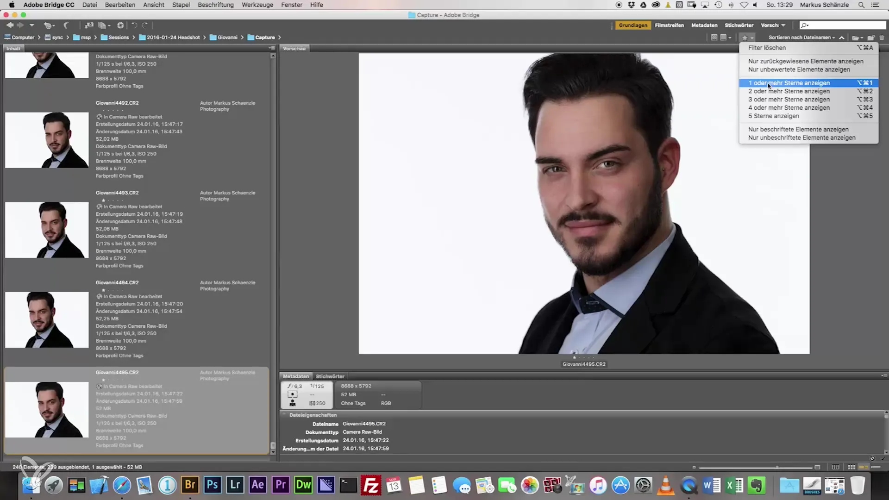Click sync in the path bar
This screenshot has height=500, width=889.
(54, 37)
